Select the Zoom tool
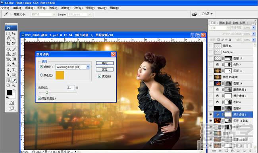258x153 pixels. [x=14, y=85]
